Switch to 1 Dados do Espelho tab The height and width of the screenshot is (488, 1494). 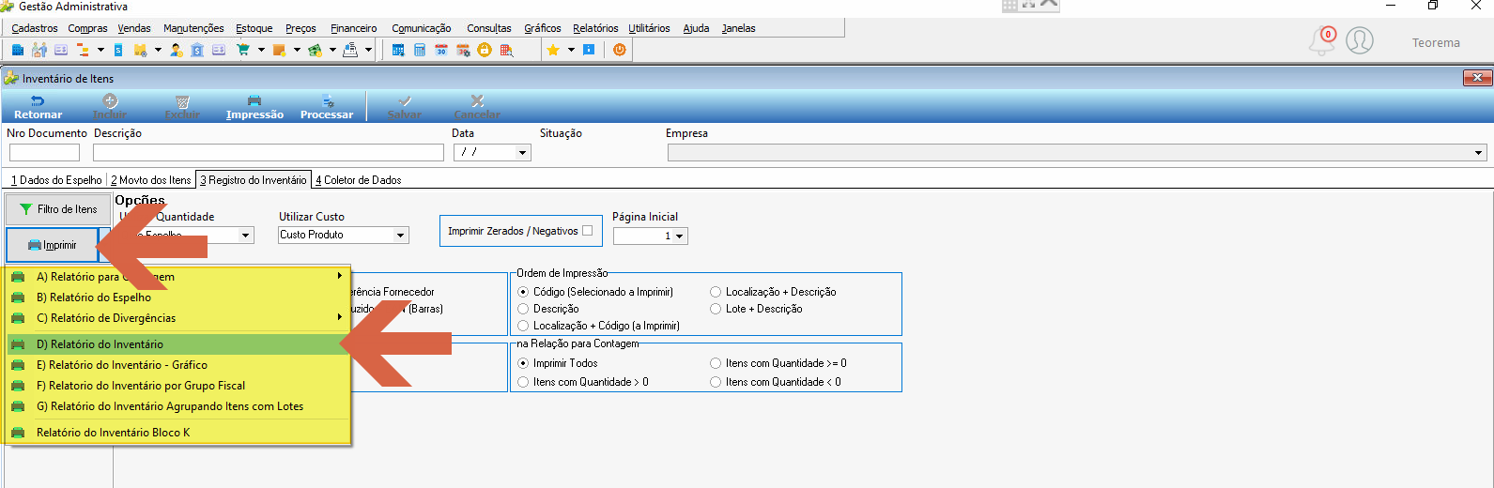point(56,180)
